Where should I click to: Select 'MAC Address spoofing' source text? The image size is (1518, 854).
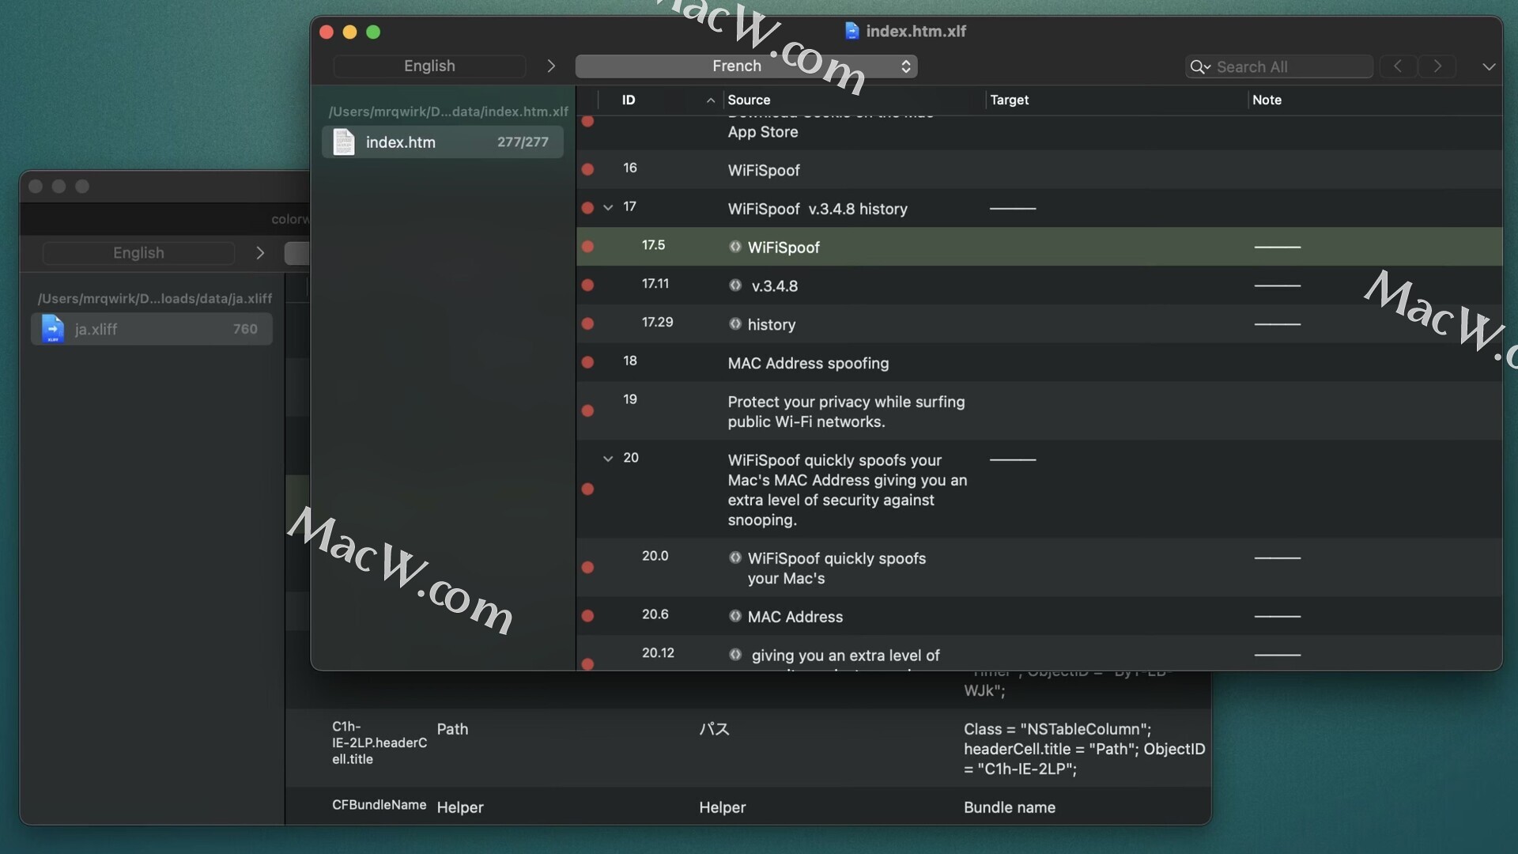[x=808, y=364]
